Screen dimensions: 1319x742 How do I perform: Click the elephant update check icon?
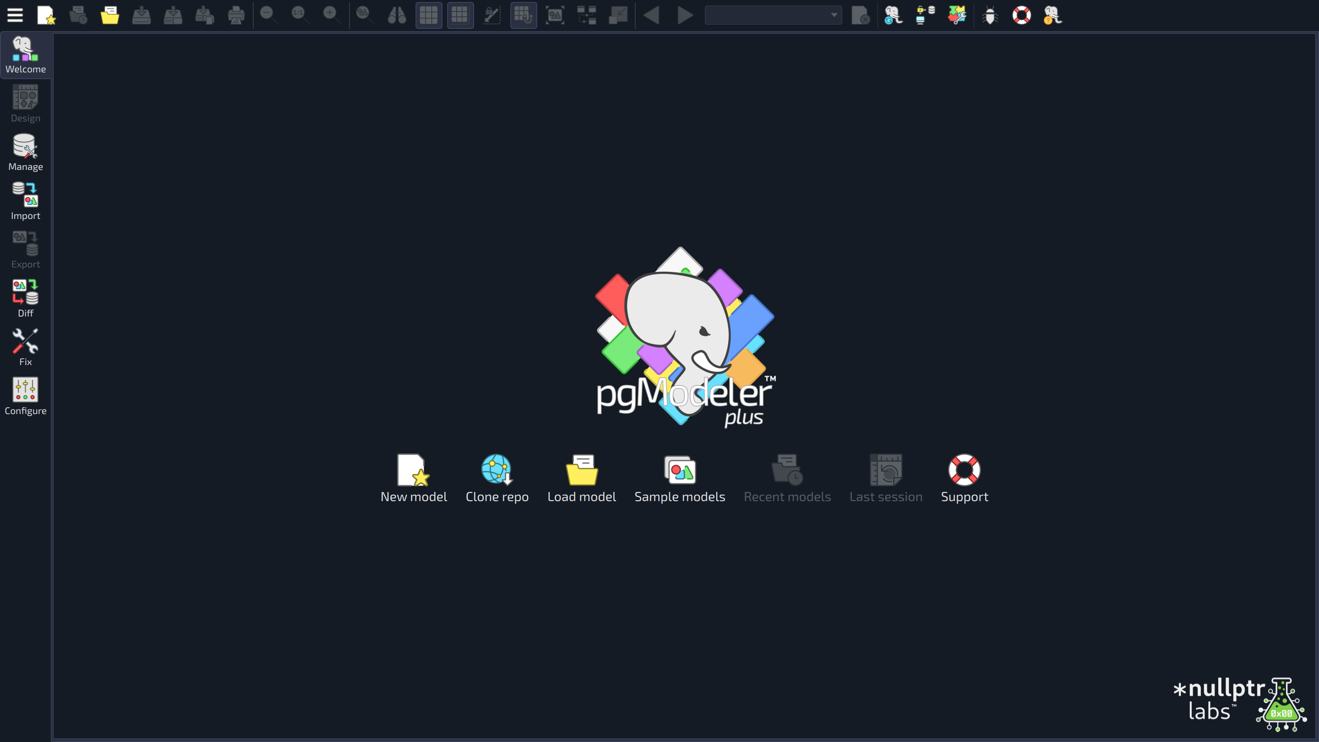894,15
